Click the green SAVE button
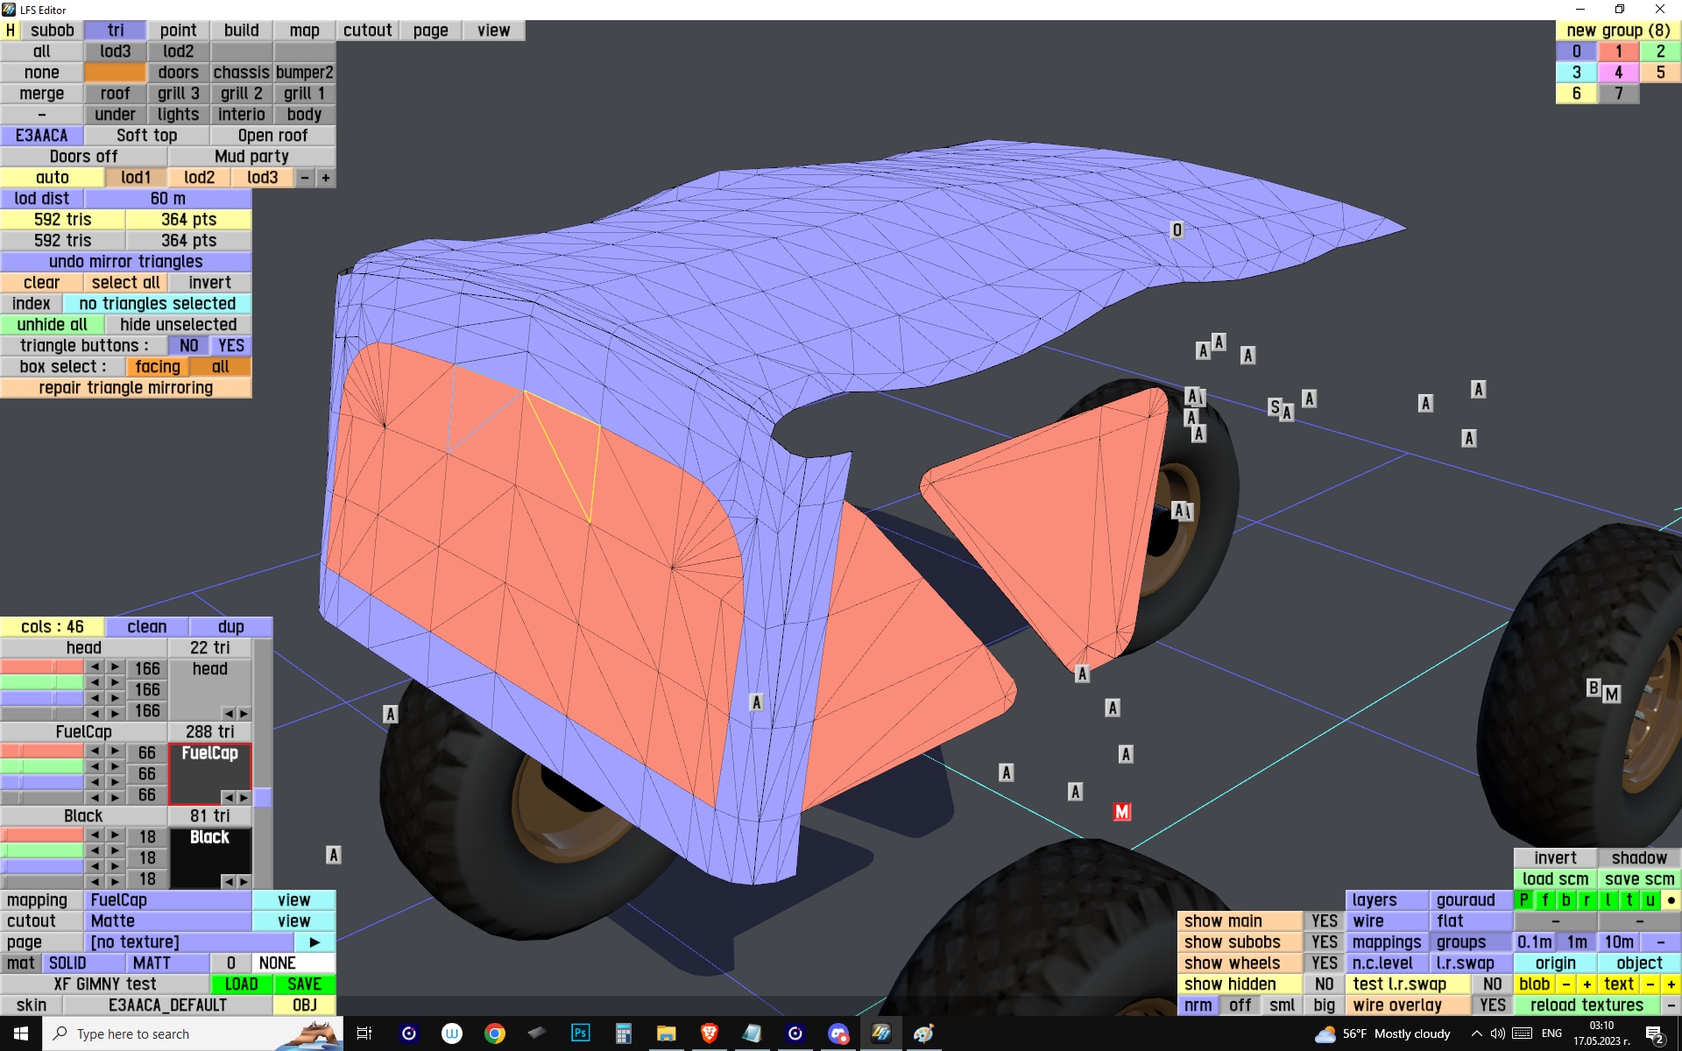Image resolution: width=1682 pixels, height=1051 pixels. click(304, 984)
